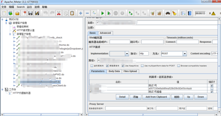Click the Shutdown test icon
Screen dimensions: 221x116
122,13
